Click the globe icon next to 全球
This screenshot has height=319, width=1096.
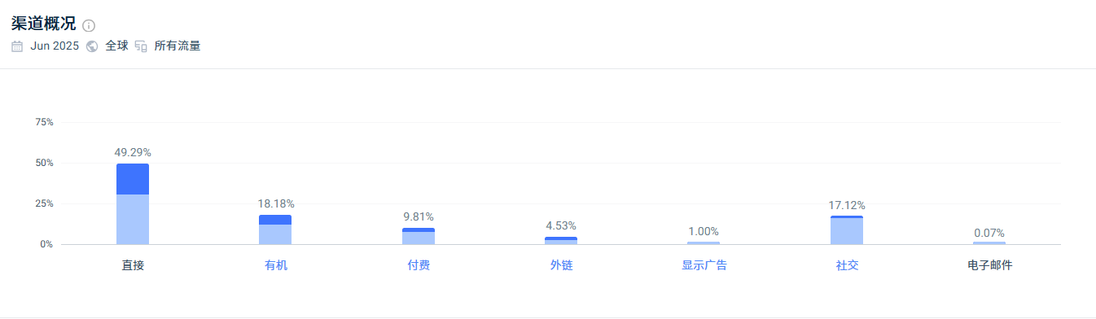tap(92, 46)
